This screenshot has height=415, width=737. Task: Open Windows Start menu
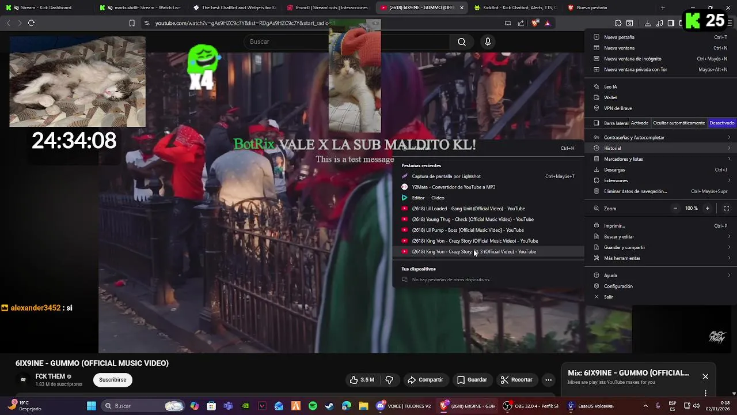pyautogui.click(x=92, y=406)
